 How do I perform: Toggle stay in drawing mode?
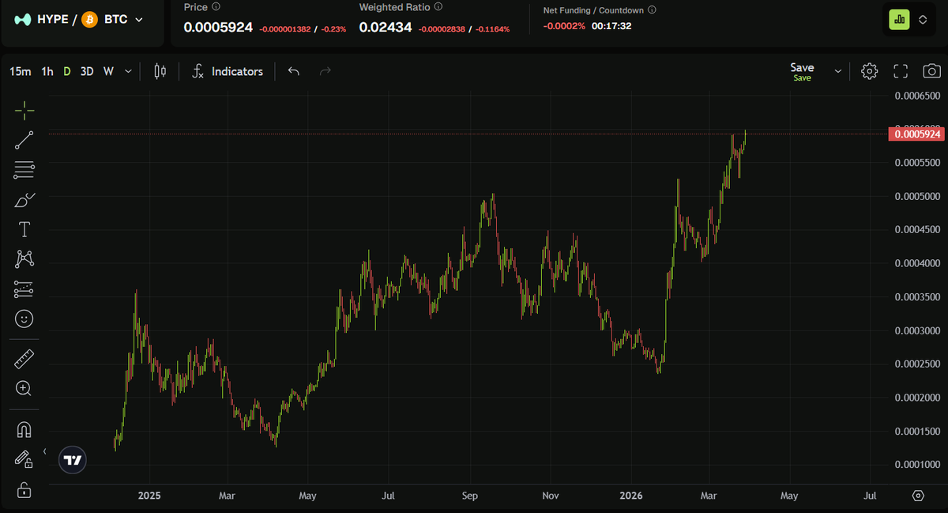pos(24,459)
